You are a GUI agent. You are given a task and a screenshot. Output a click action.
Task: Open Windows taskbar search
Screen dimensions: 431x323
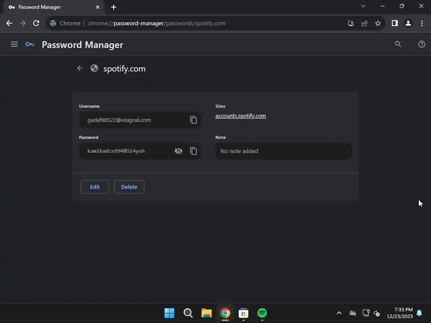(188, 313)
